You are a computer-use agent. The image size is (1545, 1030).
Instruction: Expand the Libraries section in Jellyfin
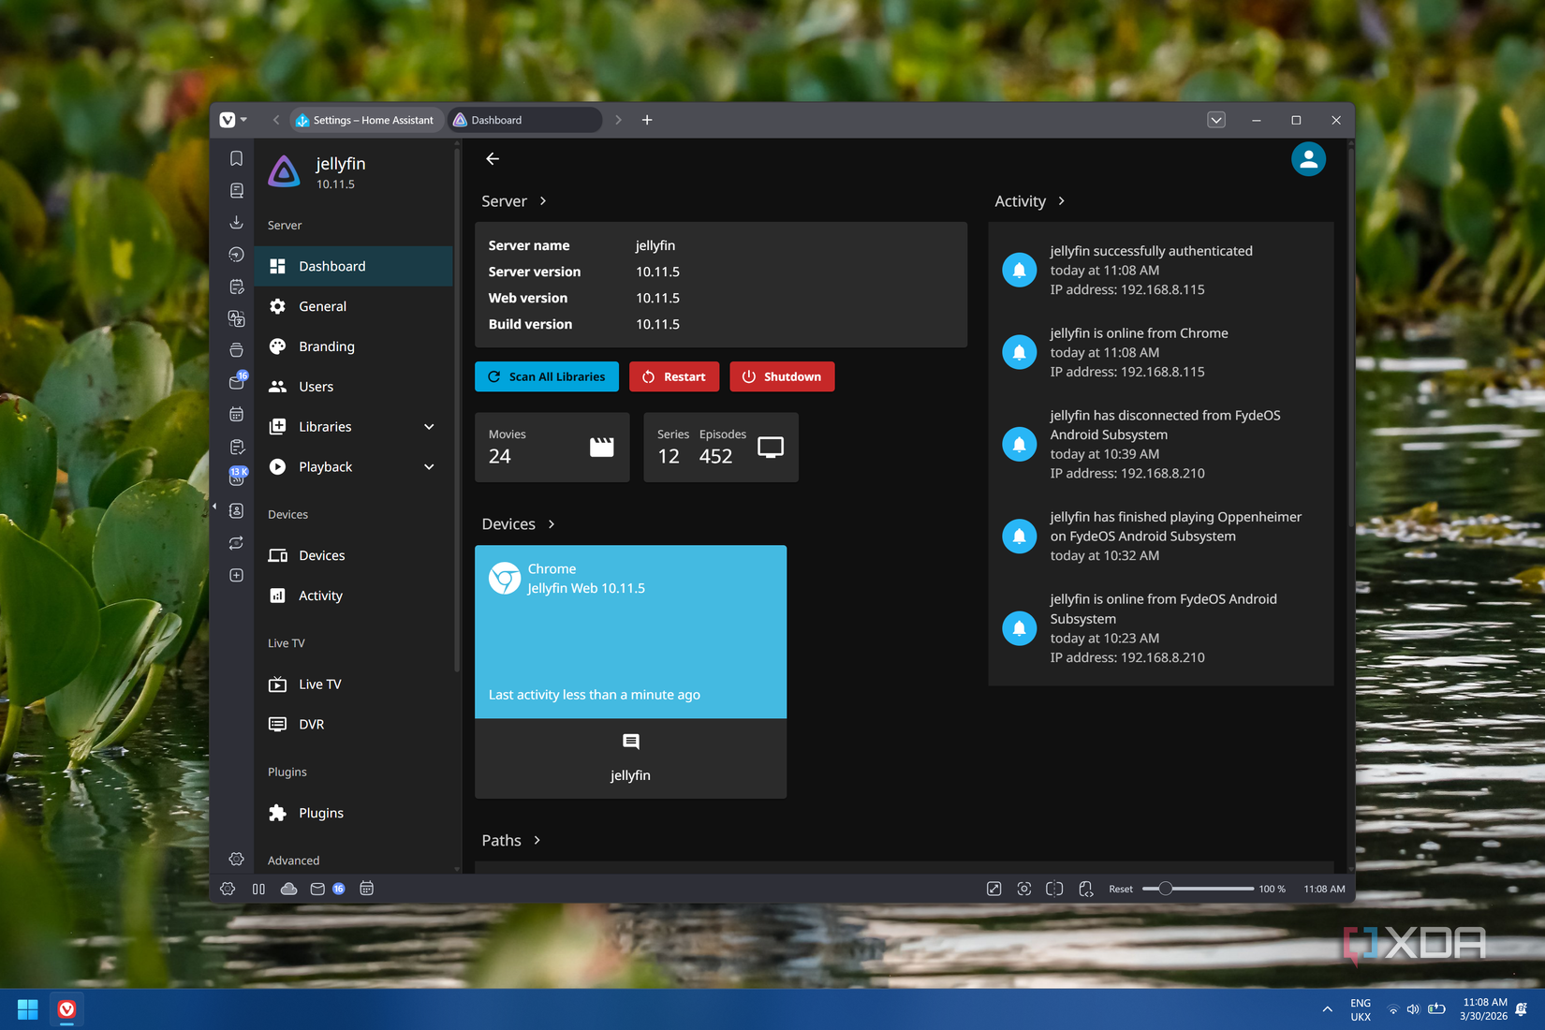(x=429, y=426)
